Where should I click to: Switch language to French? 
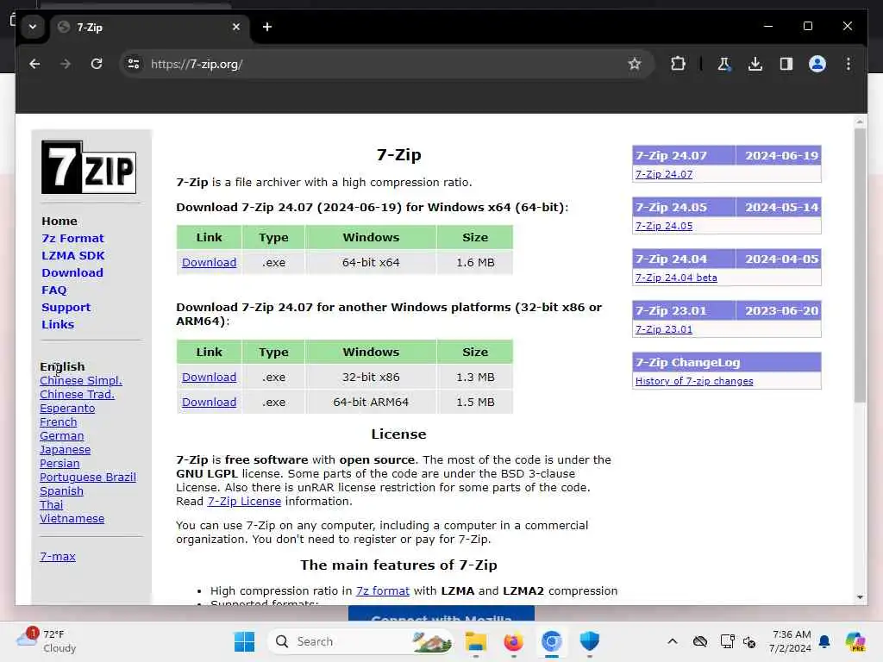click(x=58, y=422)
